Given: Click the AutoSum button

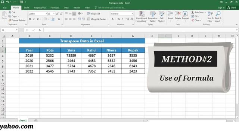Looking at the screenshot, I should coord(198,12).
